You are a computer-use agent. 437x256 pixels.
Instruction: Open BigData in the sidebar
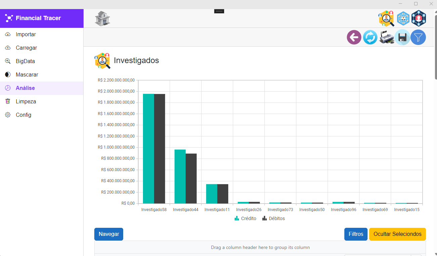point(25,61)
